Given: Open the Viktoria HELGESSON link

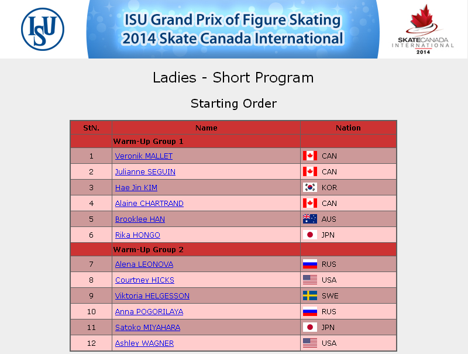Looking at the screenshot, I should (x=152, y=296).
